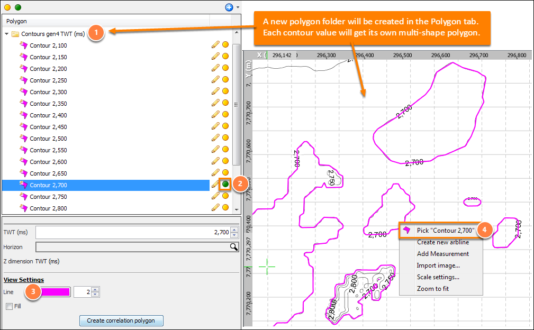Click the polygon list scrollbar down arrow
Screen dimensions: 534x330
[x=237, y=209]
